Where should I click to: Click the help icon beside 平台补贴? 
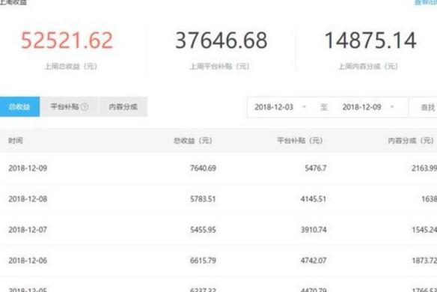tap(85, 107)
